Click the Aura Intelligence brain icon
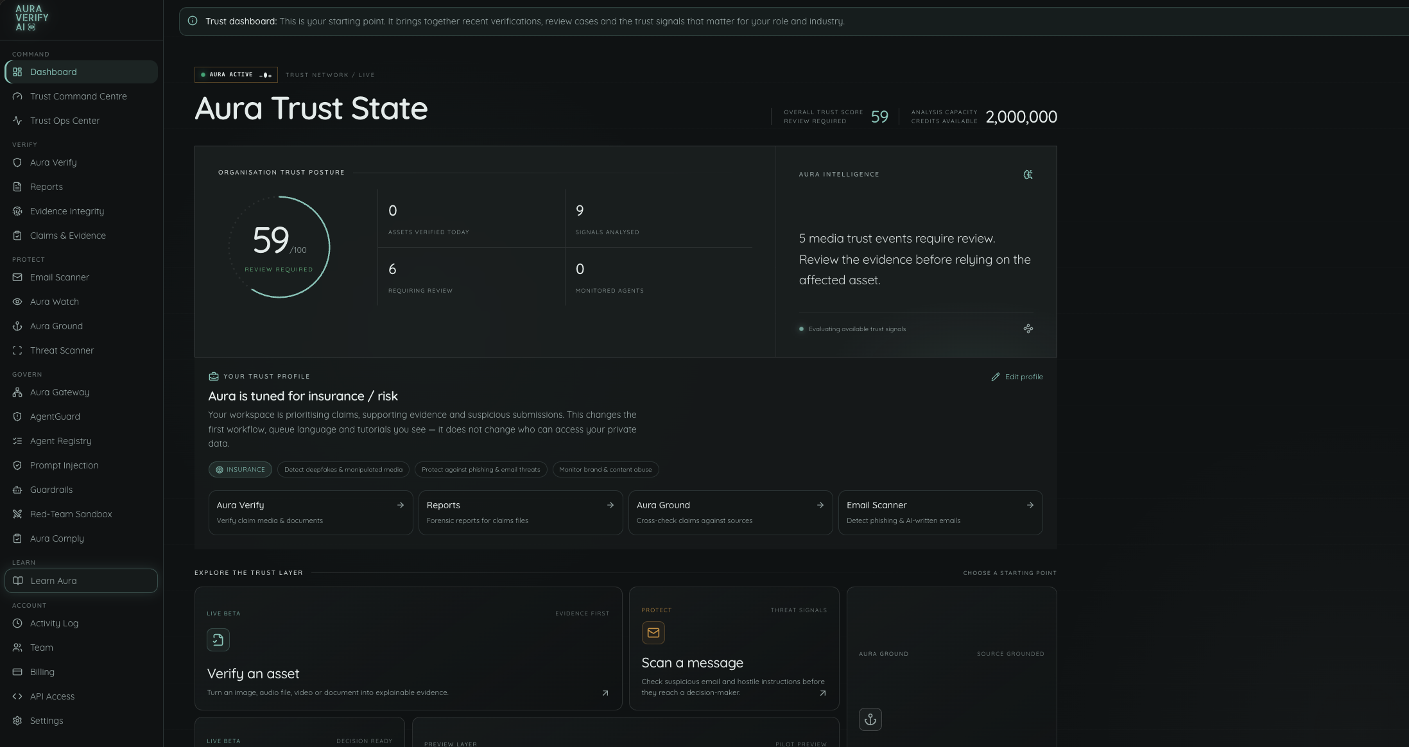The height and width of the screenshot is (747, 1409). (x=1028, y=175)
